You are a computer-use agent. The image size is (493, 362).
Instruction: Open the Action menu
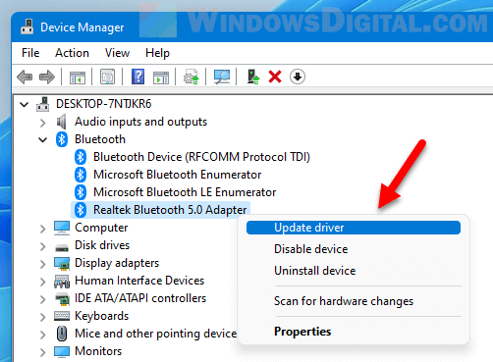(x=72, y=53)
